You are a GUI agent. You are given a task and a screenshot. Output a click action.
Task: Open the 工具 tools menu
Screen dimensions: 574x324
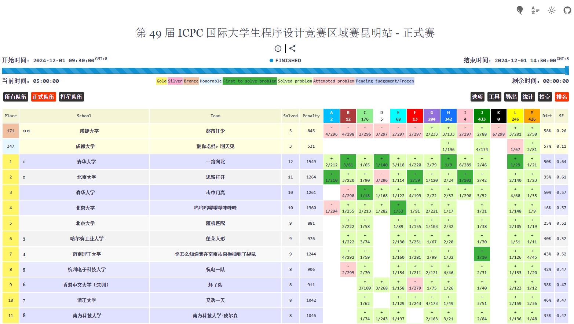pos(494,97)
